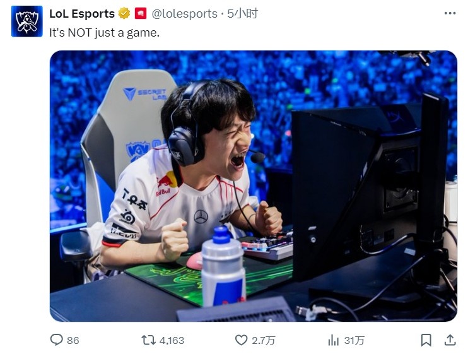Bookmark this post
The image size is (468, 354).
tap(426, 340)
